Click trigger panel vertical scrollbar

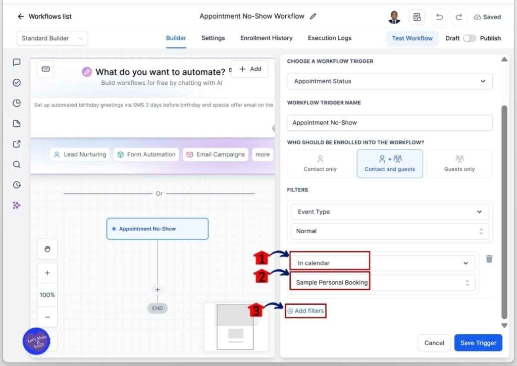[504, 212]
